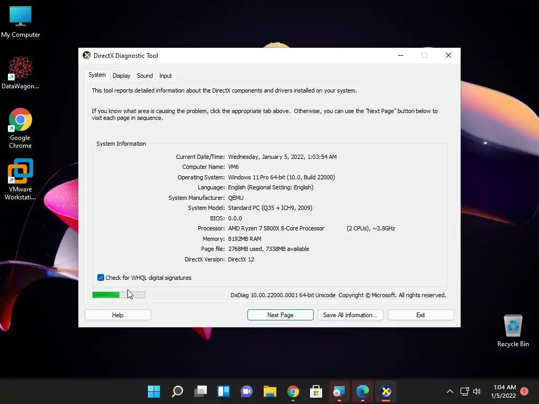Open the Recycle Bin
The image size is (539, 404).
click(x=513, y=331)
